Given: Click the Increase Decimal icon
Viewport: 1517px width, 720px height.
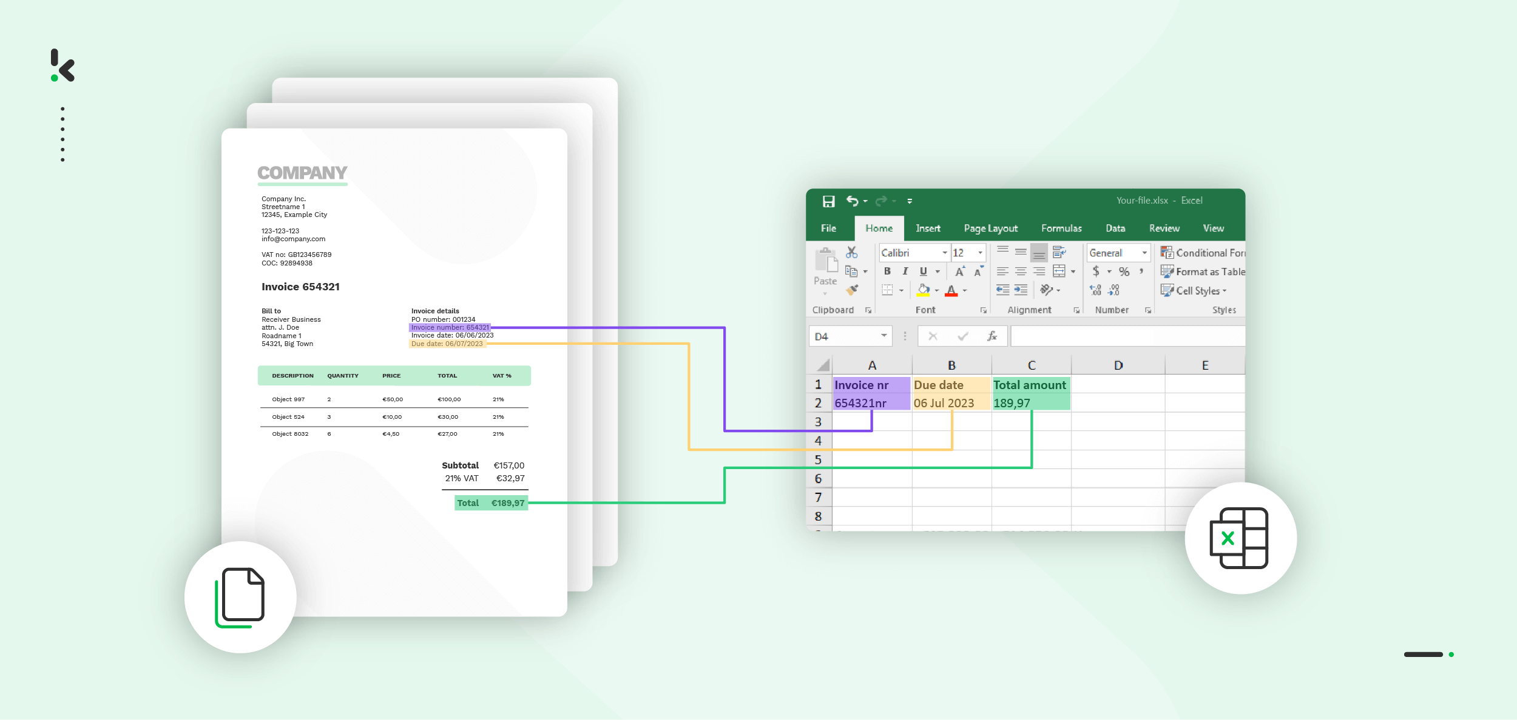Looking at the screenshot, I should pos(1095,290).
